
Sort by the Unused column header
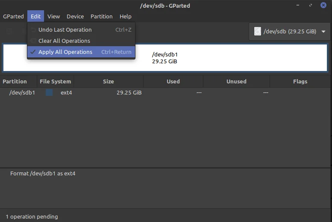[x=236, y=81]
